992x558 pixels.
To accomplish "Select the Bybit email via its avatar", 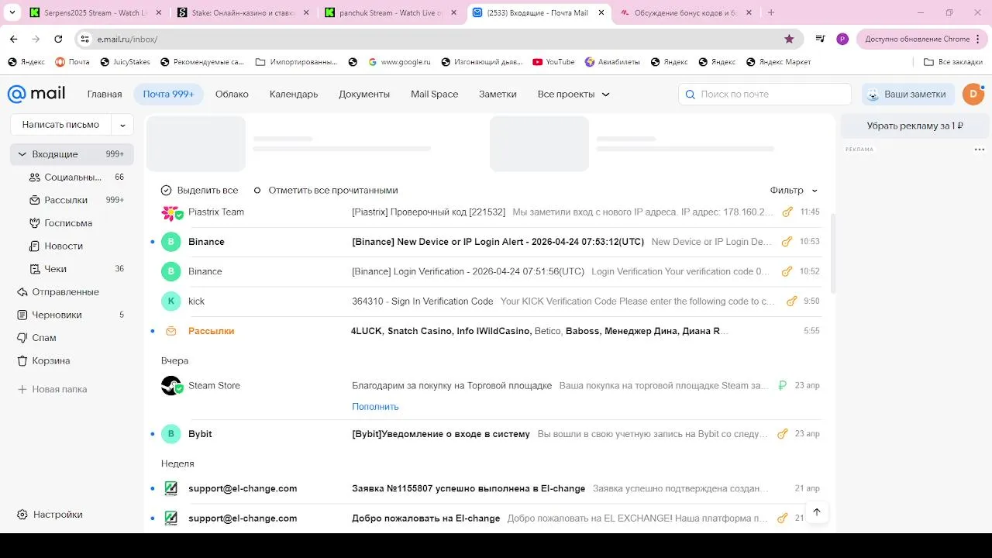I will 170,434.
